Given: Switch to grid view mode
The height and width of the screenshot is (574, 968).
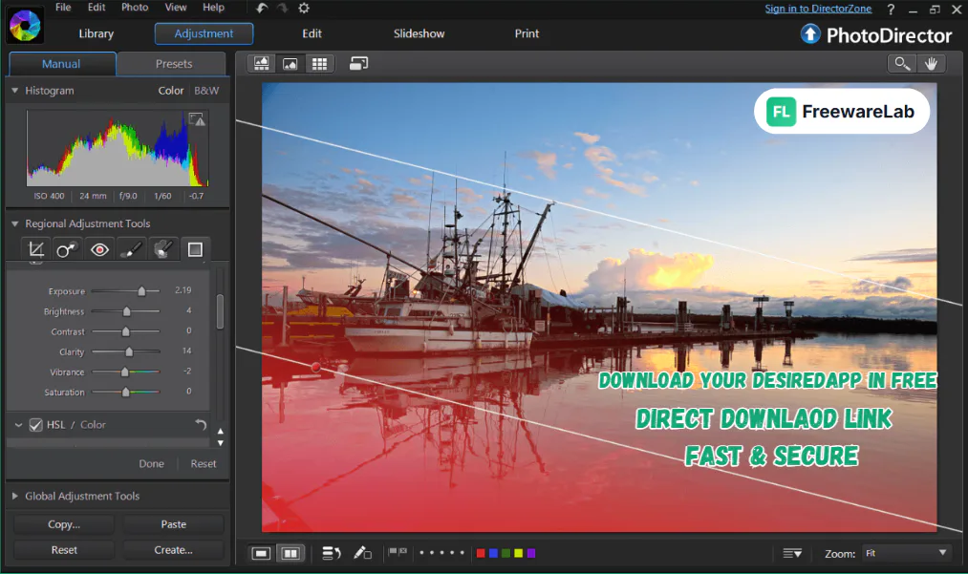Looking at the screenshot, I should (320, 63).
